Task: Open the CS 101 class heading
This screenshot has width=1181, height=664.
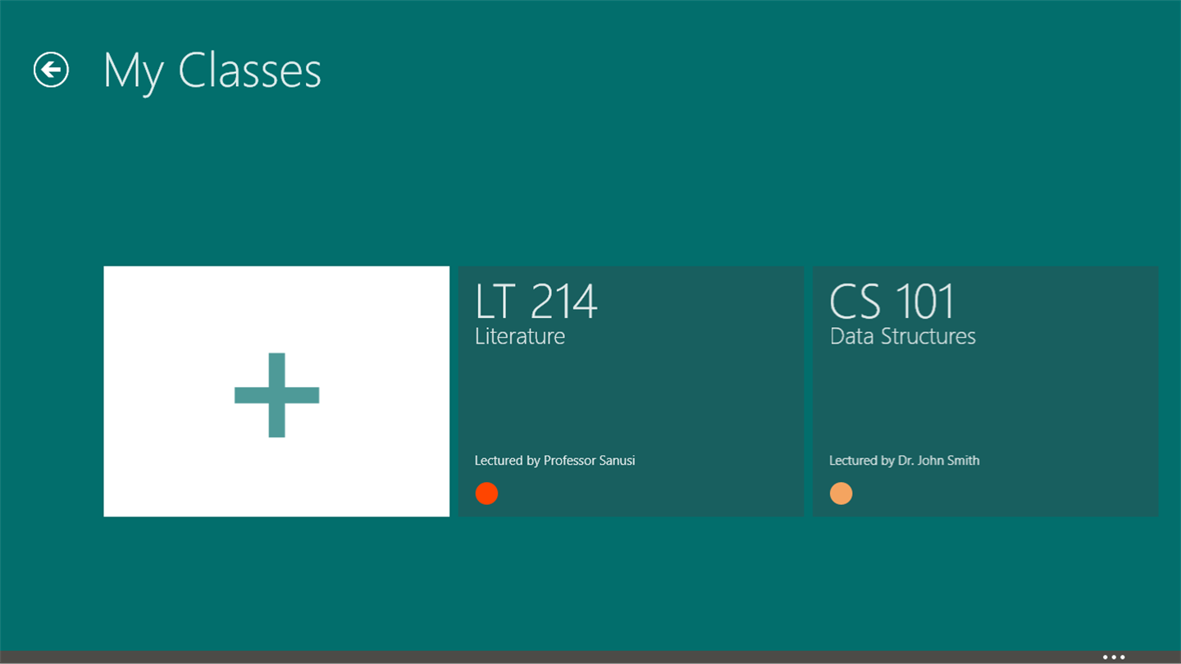Action: [892, 301]
